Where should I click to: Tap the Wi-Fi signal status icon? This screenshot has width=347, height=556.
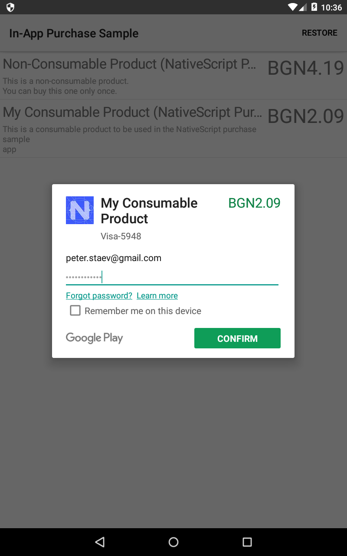(x=293, y=7)
